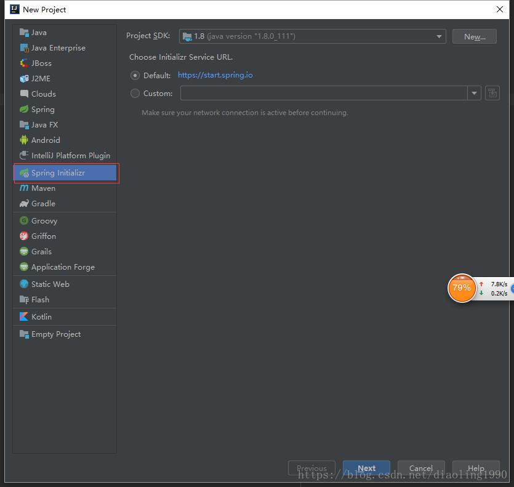Pick Griffon label in the list
Screen dimensions: 514x487
44,236
